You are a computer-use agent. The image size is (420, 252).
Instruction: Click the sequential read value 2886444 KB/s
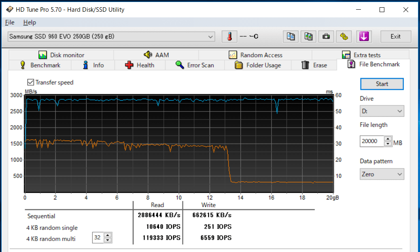click(159, 215)
